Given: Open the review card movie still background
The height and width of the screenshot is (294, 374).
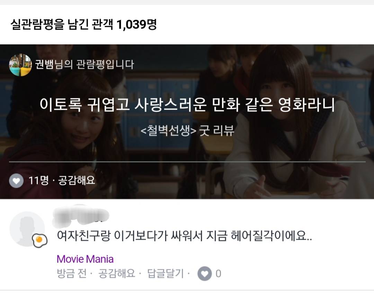Looking at the screenshot, I should (187, 121).
